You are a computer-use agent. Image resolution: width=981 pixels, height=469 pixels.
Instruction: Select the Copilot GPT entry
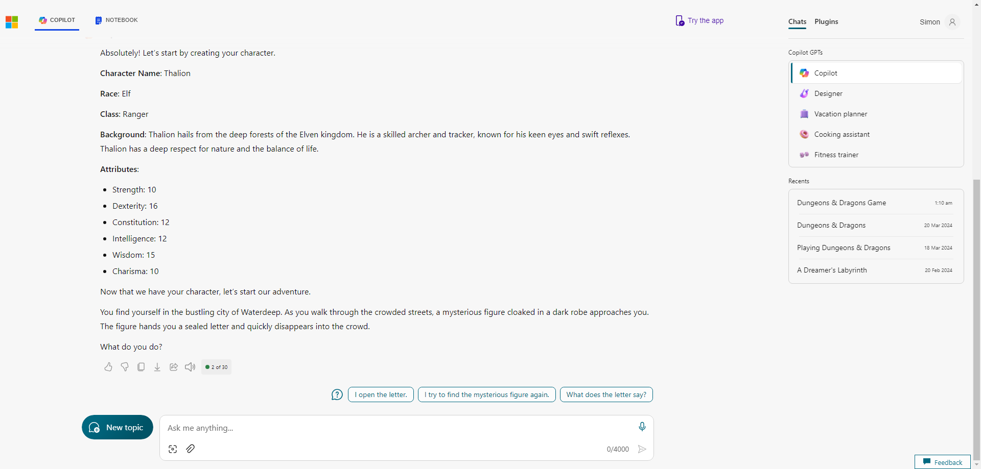tap(876, 73)
